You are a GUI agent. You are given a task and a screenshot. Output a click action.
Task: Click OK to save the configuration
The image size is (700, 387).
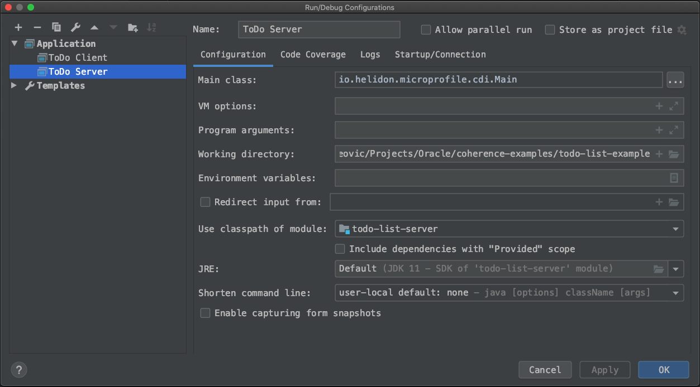[663, 370]
